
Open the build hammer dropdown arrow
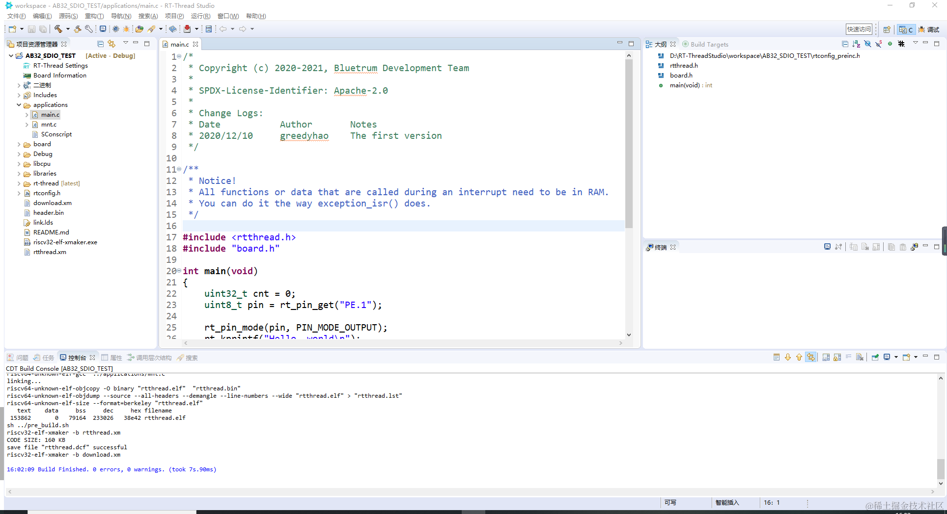pos(68,29)
